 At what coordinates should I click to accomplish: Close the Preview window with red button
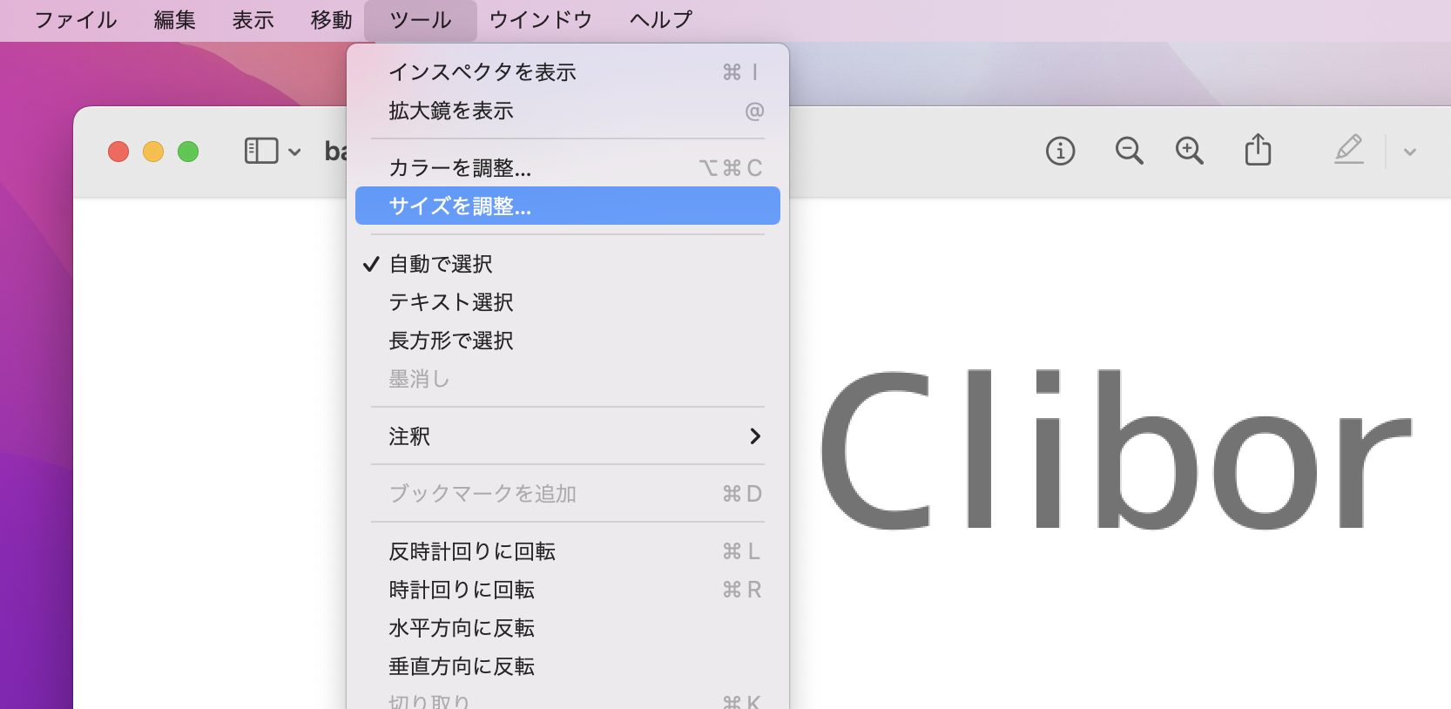[118, 152]
